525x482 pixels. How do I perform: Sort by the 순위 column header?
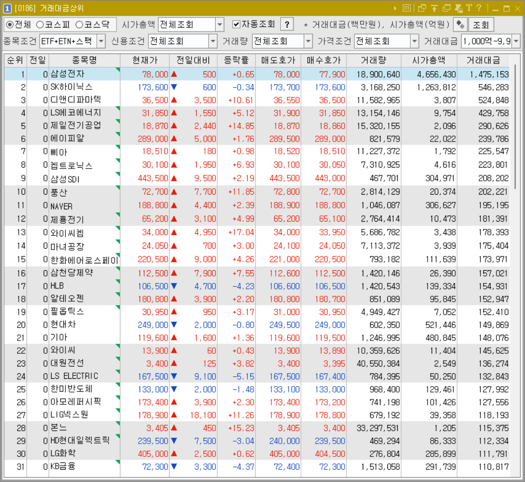click(x=15, y=60)
